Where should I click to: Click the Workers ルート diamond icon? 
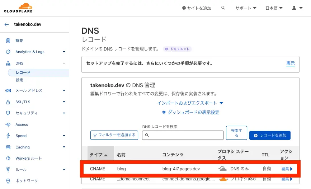point(8,158)
